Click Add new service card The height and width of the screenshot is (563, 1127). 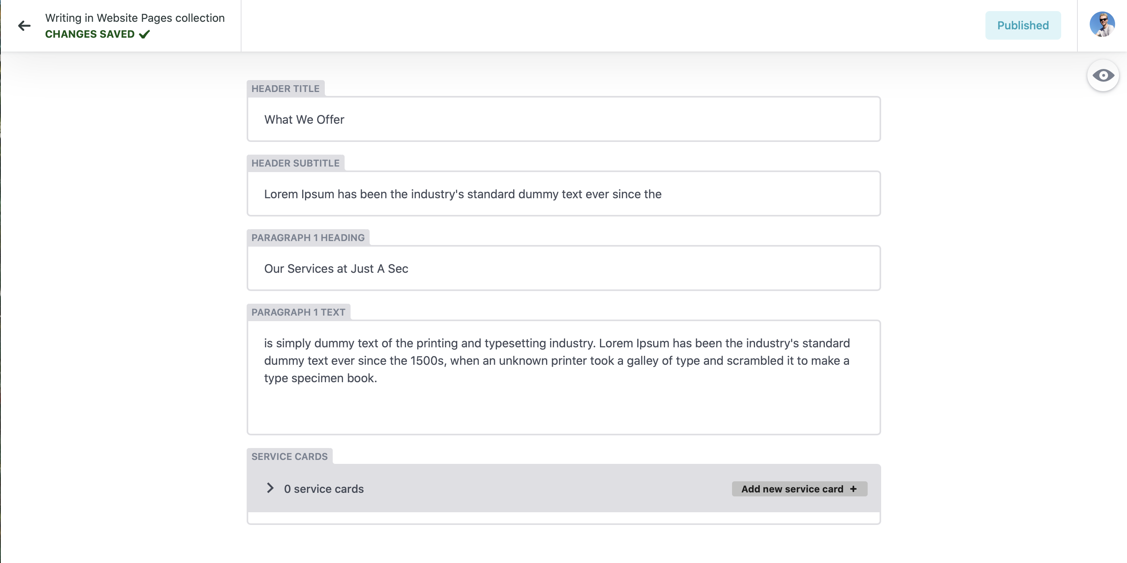(799, 489)
